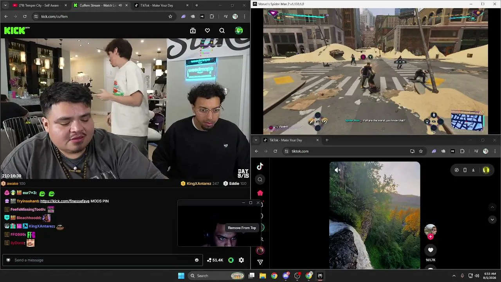The width and height of the screenshot is (501, 282).
Task: Click the TikTok logo in the sidebar
Action: [x=260, y=166]
